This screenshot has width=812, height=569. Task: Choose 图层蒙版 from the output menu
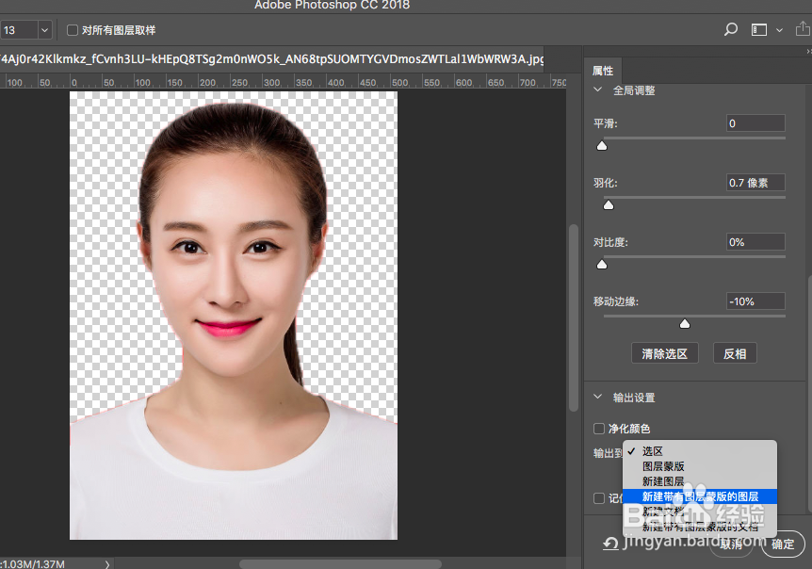click(x=700, y=466)
